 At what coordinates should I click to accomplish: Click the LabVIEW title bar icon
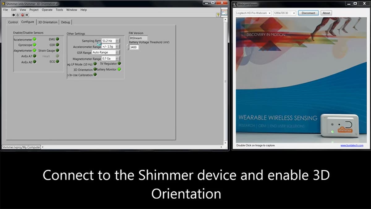[x=3, y=3]
